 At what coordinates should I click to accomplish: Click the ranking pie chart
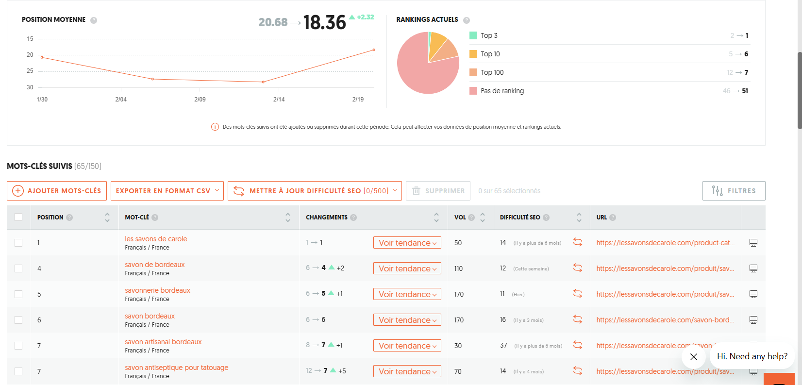pyautogui.click(x=428, y=63)
